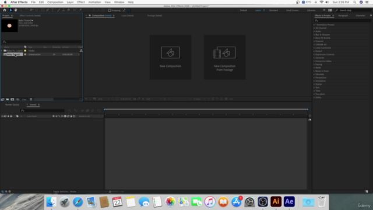Switch to the Render Queue tab
Screen dimensions: 373x210
point(12,104)
